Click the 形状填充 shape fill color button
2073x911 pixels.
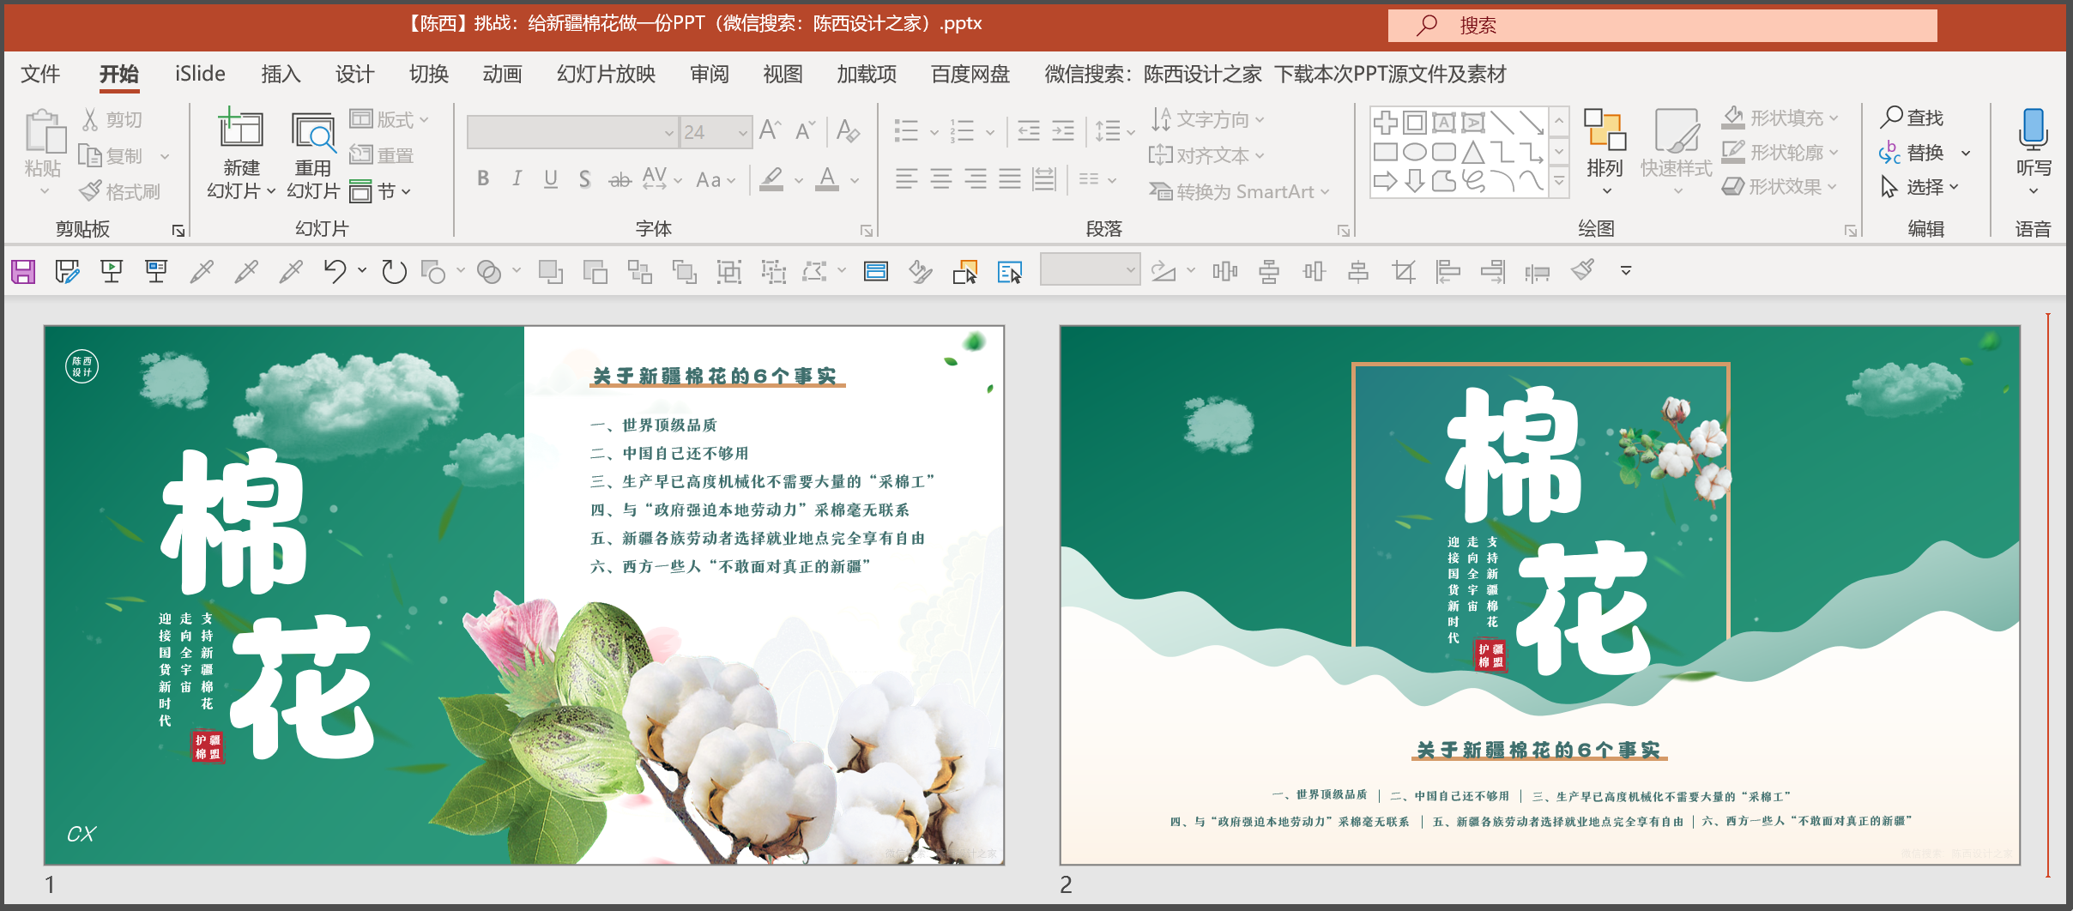click(1780, 118)
